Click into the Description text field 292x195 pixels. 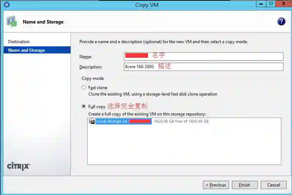204,67
